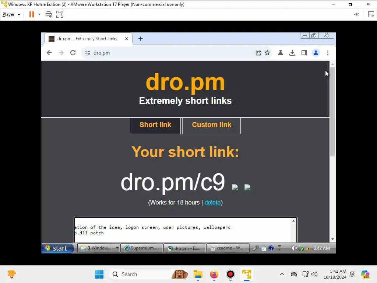Click the host network tray icon
This screenshot has height=283, width=377.
[305, 274]
